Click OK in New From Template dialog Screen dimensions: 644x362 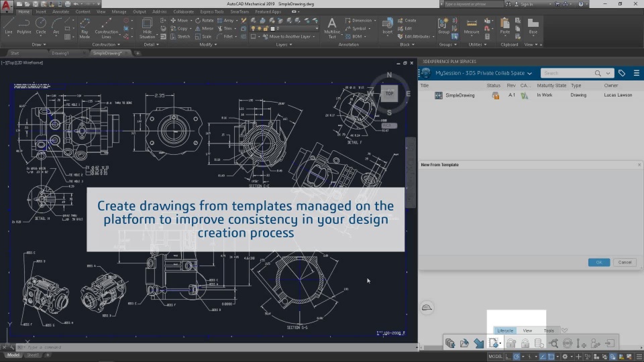(x=598, y=262)
